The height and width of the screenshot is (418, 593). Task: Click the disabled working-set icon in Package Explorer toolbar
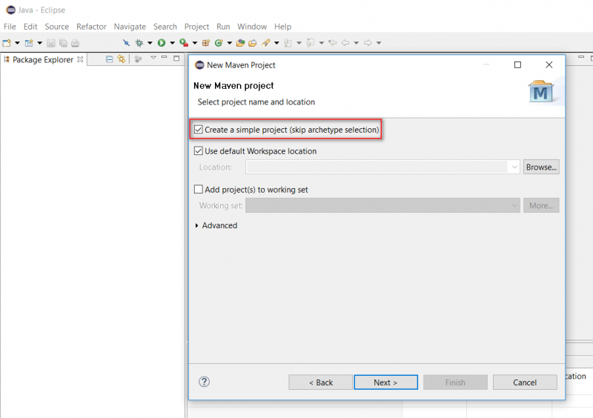tap(138, 59)
